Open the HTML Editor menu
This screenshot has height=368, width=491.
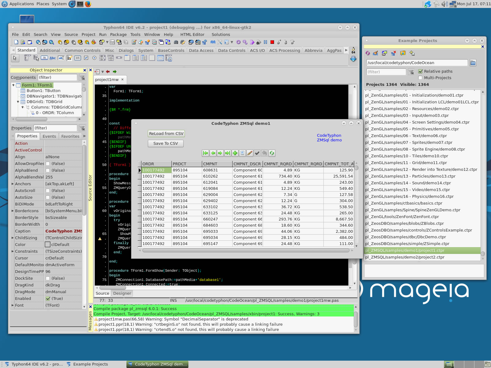tap(192, 34)
